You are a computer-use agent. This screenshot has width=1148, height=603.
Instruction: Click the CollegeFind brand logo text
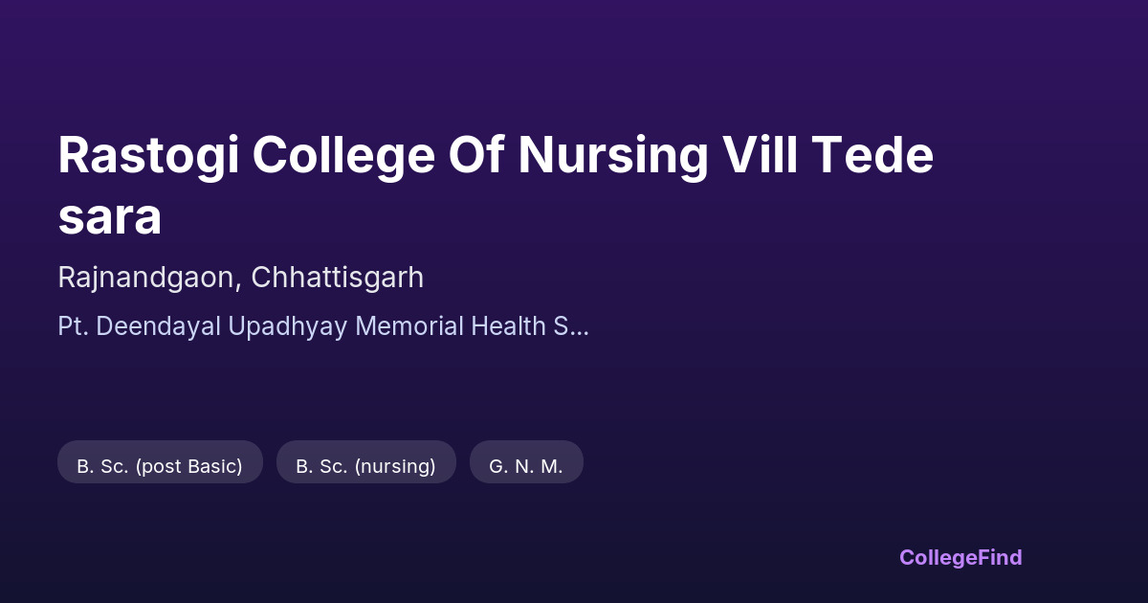tap(960, 557)
